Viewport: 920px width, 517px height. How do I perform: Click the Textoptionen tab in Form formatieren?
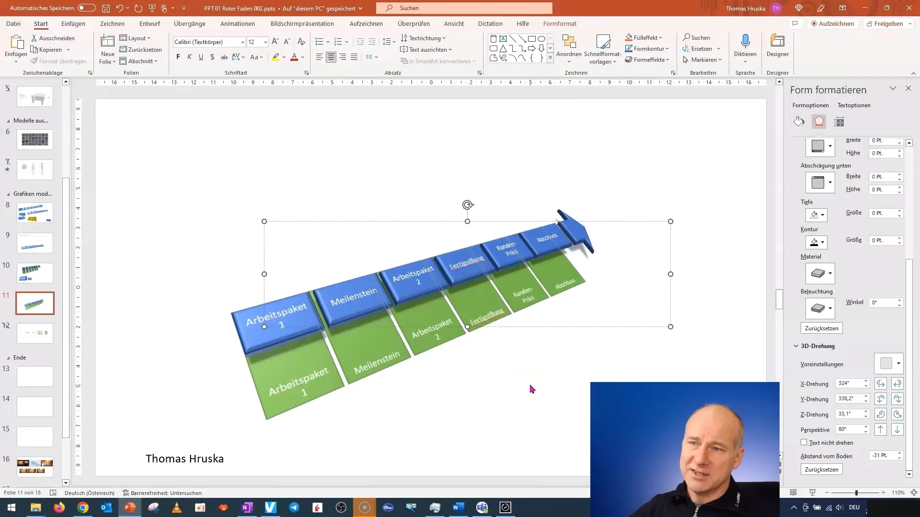click(x=854, y=105)
